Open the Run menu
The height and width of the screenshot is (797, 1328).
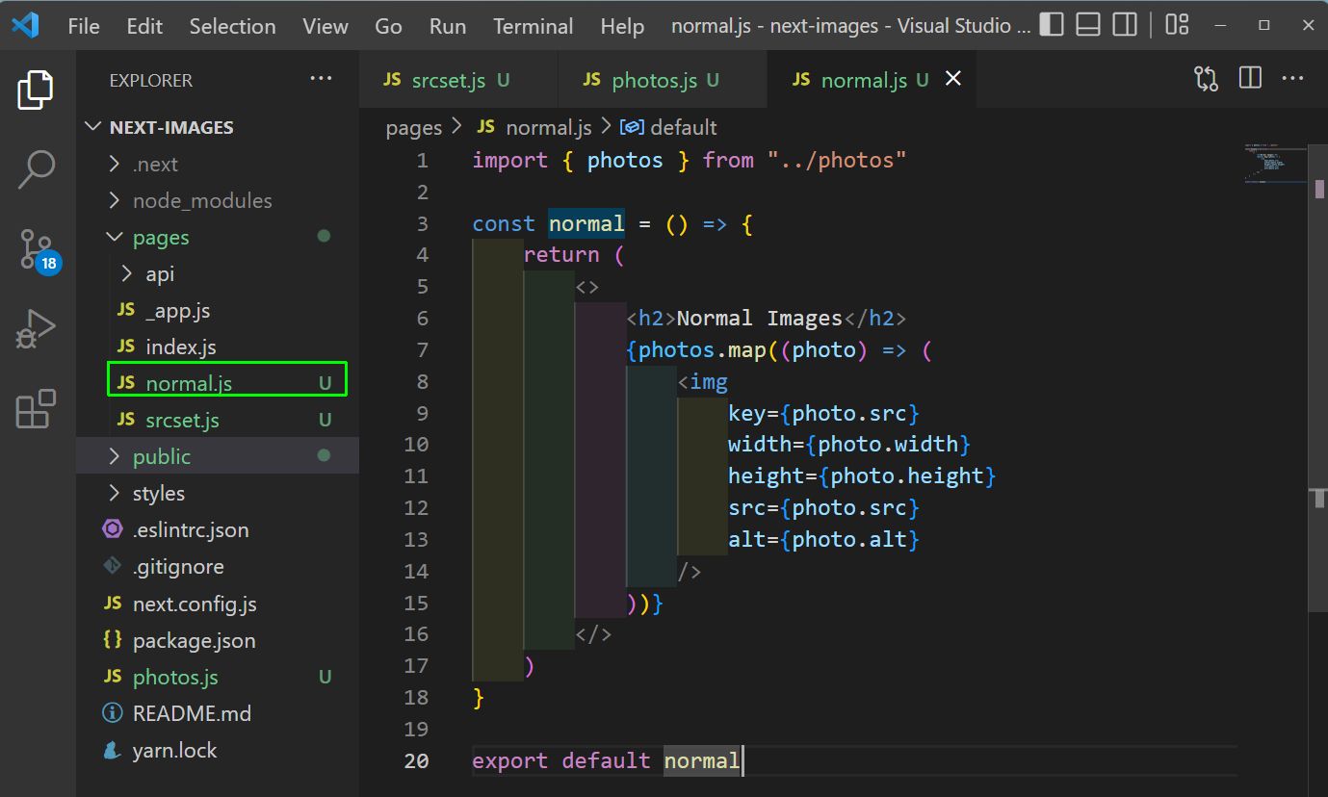coord(448,26)
